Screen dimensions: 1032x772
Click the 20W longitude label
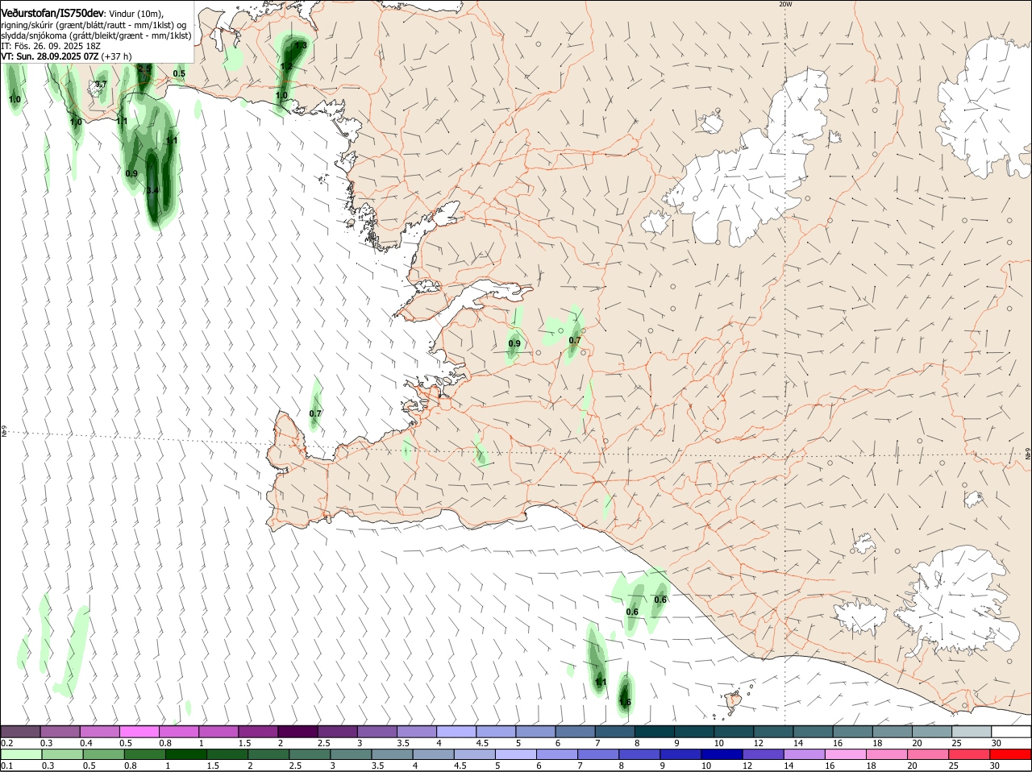785,4
